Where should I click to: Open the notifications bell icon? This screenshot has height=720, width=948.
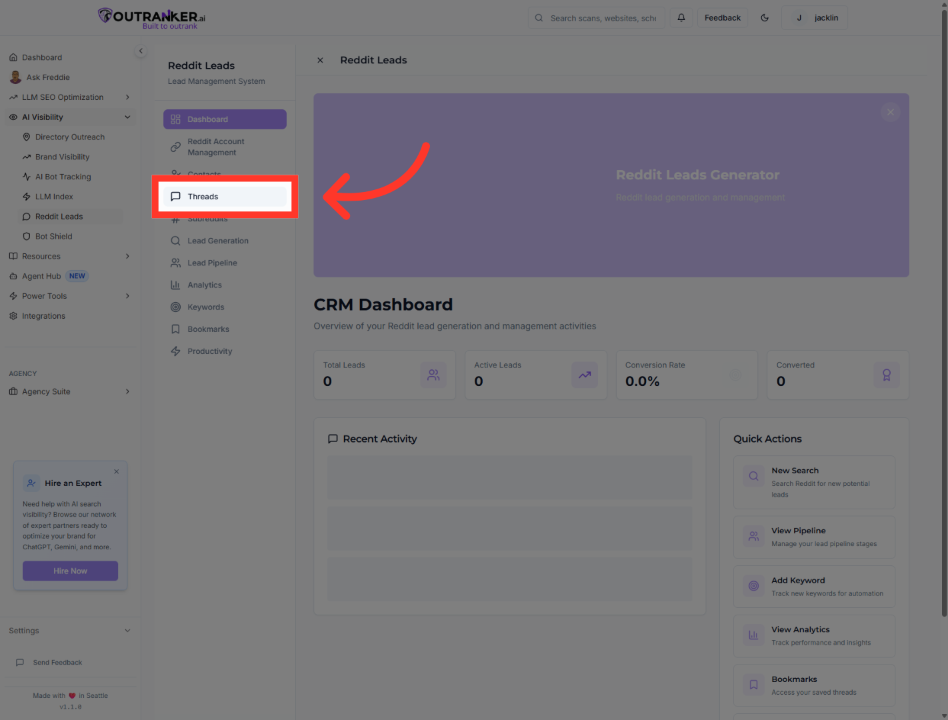[681, 17]
